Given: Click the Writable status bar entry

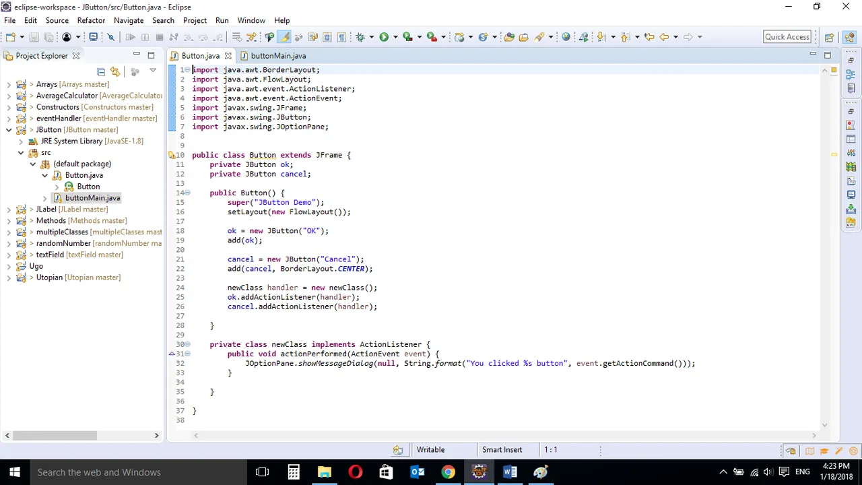Looking at the screenshot, I should click(430, 449).
